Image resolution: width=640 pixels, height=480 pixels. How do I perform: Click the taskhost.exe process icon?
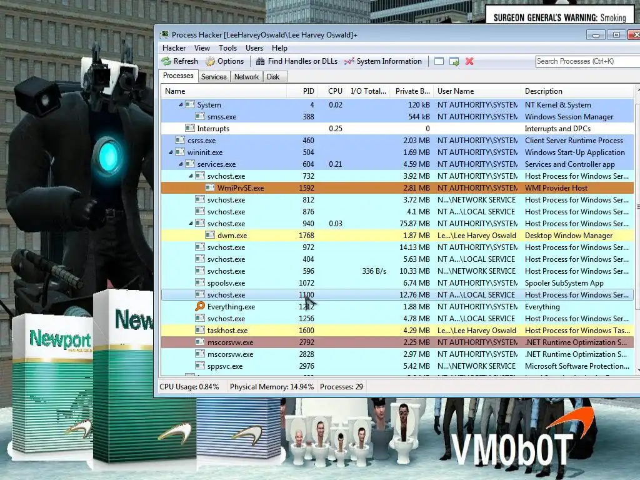[200, 330]
